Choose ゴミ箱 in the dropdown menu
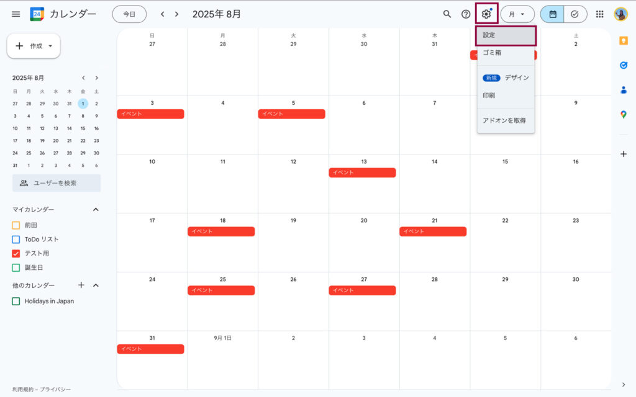The height and width of the screenshot is (397, 636). [x=492, y=53]
